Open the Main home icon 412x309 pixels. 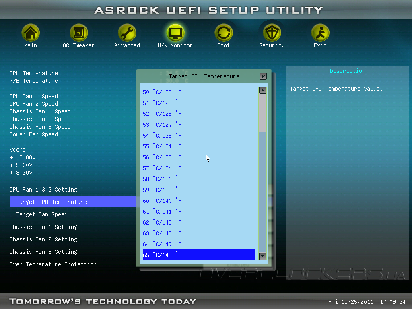(31, 33)
